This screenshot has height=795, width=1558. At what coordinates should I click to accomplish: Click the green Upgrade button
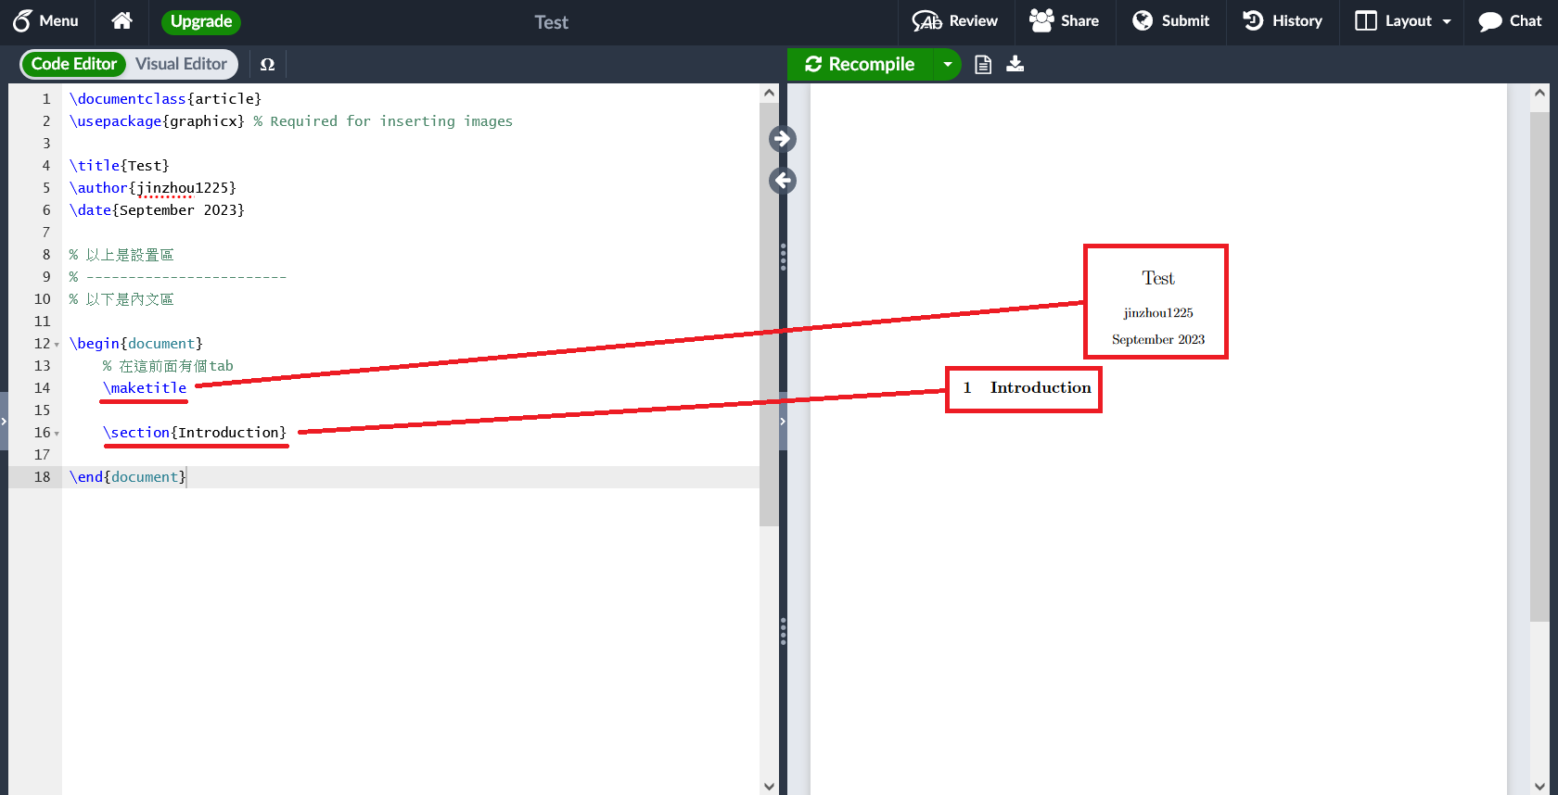(x=201, y=21)
